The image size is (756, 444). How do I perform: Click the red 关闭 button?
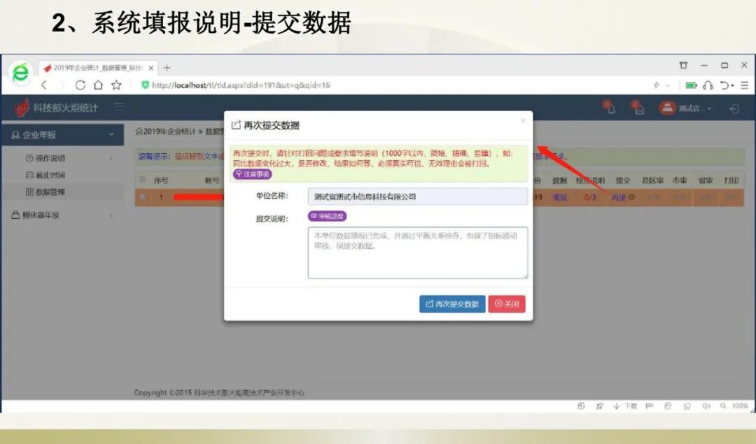click(507, 304)
